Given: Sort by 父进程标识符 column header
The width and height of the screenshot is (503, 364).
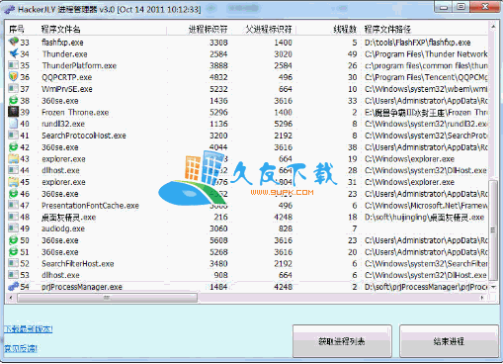Looking at the screenshot, I should tap(269, 30).
